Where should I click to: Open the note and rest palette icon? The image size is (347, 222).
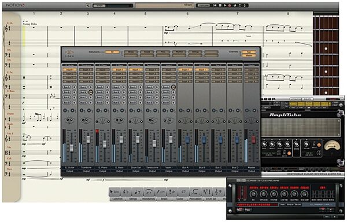(x=137, y=192)
